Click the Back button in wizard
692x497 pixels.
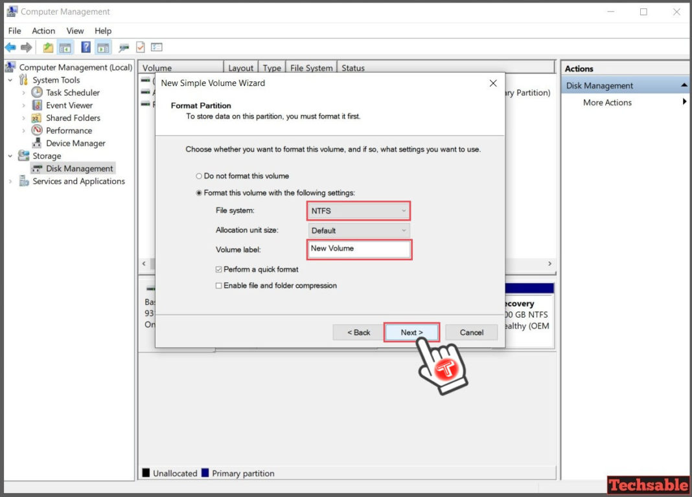[358, 333]
